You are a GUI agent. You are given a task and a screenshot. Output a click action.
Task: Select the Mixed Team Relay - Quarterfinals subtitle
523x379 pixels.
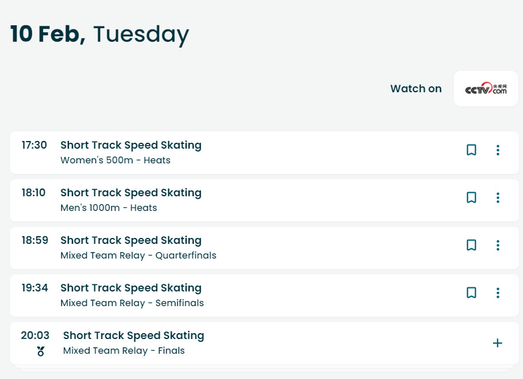138,256
